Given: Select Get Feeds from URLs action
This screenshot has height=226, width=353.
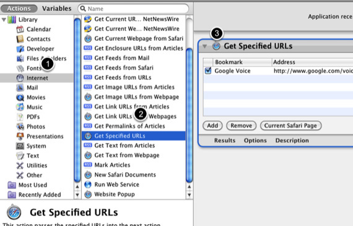Looking at the screenshot, I should point(134,77).
